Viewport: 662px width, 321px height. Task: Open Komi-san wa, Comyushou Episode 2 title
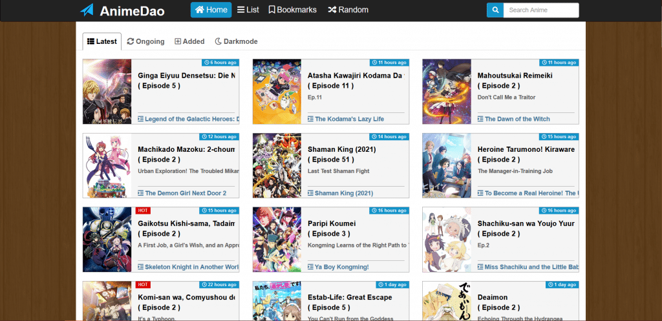pyautogui.click(x=186, y=302)
